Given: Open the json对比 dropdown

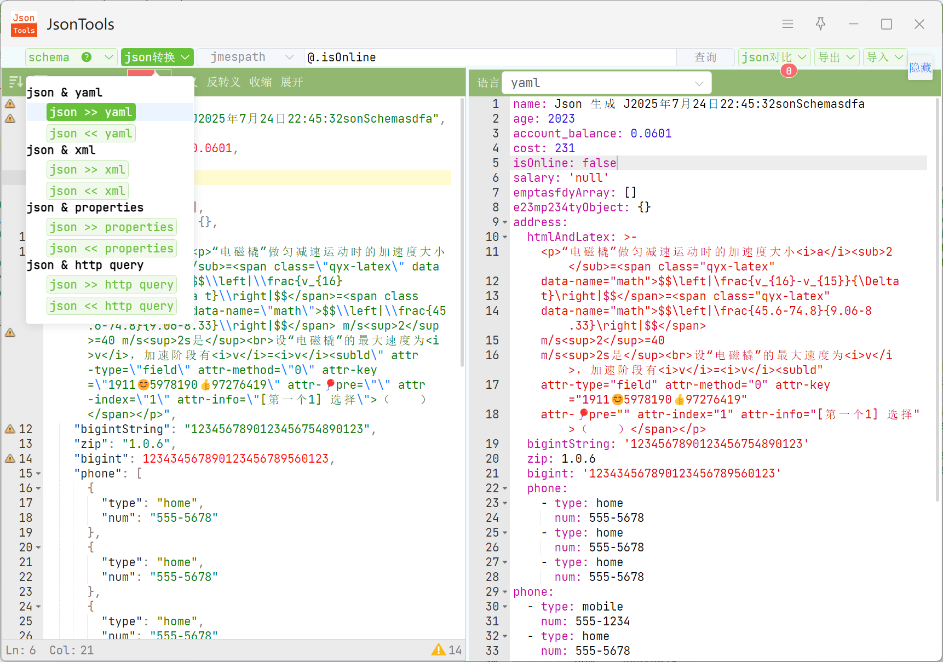Looking at the screenshot, I should tap(774, 57).
